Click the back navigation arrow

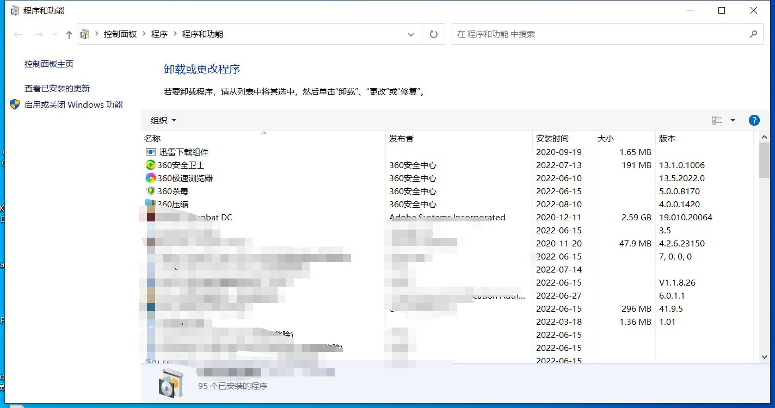[x=18, y=34]
